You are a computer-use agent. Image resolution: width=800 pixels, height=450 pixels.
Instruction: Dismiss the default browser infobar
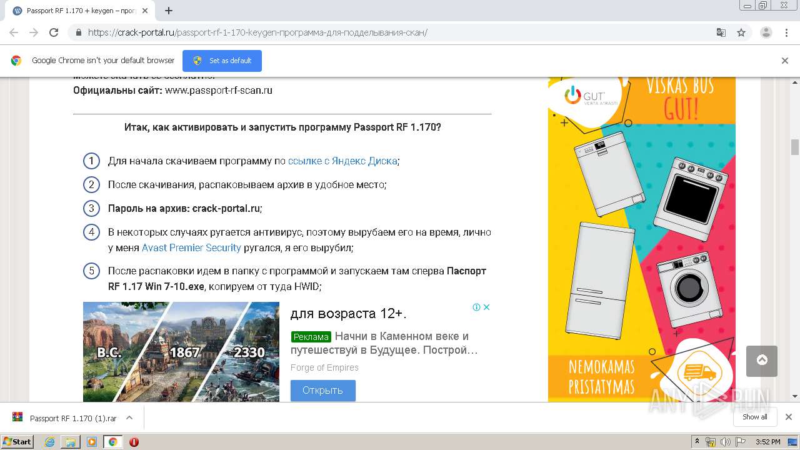[x=785, y=61]
